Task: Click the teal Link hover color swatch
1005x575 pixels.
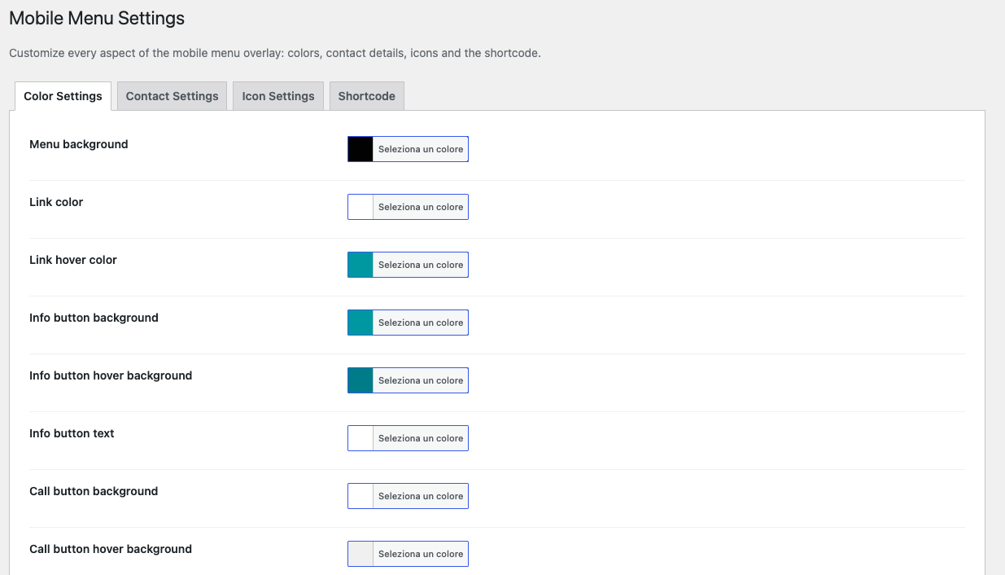Action: tap(360, 265)
